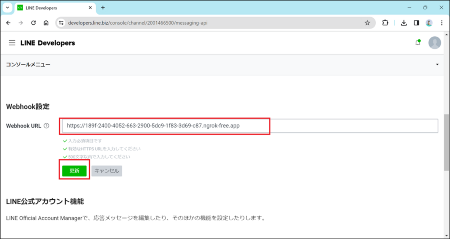The image size is (450, 239).
Task: Click the browser forward arrow
Action: [21, 23]
